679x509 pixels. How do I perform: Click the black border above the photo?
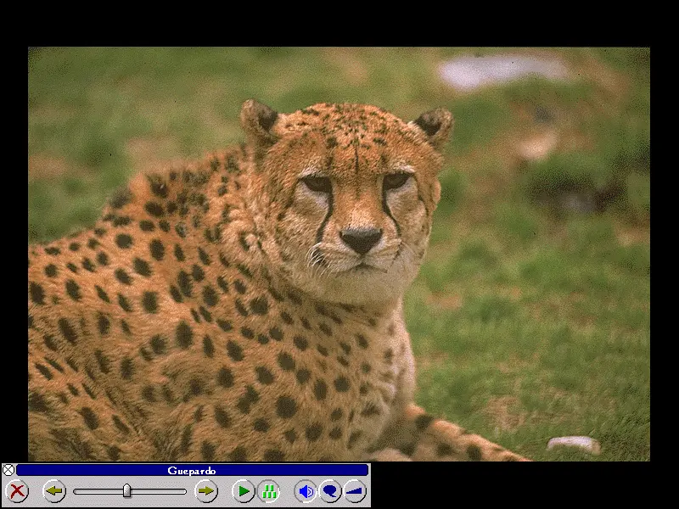click(x=339, y=23)
